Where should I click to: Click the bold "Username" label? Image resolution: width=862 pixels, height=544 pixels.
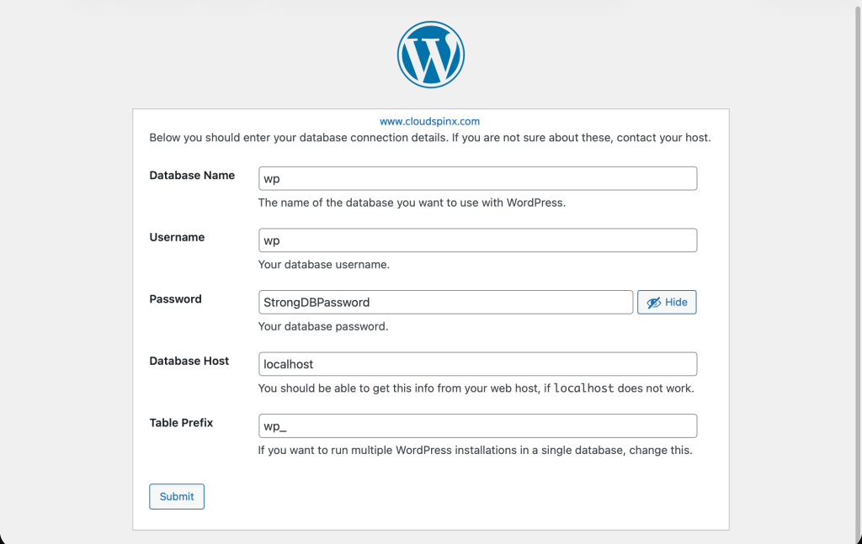pos(177,237)
